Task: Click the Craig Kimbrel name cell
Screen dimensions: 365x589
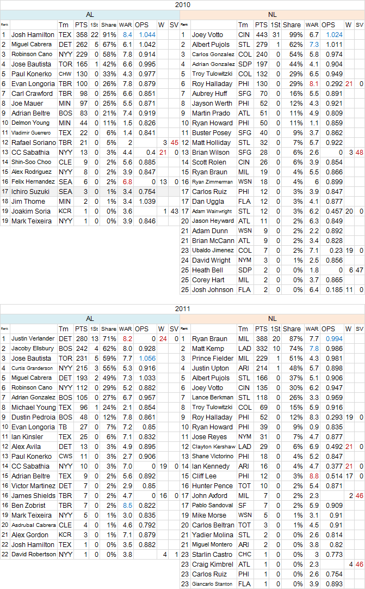Action: click(x=213, y=564)
